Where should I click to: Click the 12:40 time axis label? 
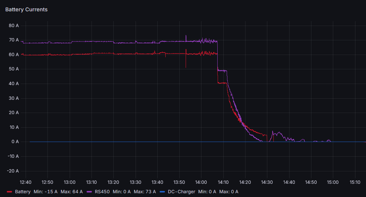point(26,182)
